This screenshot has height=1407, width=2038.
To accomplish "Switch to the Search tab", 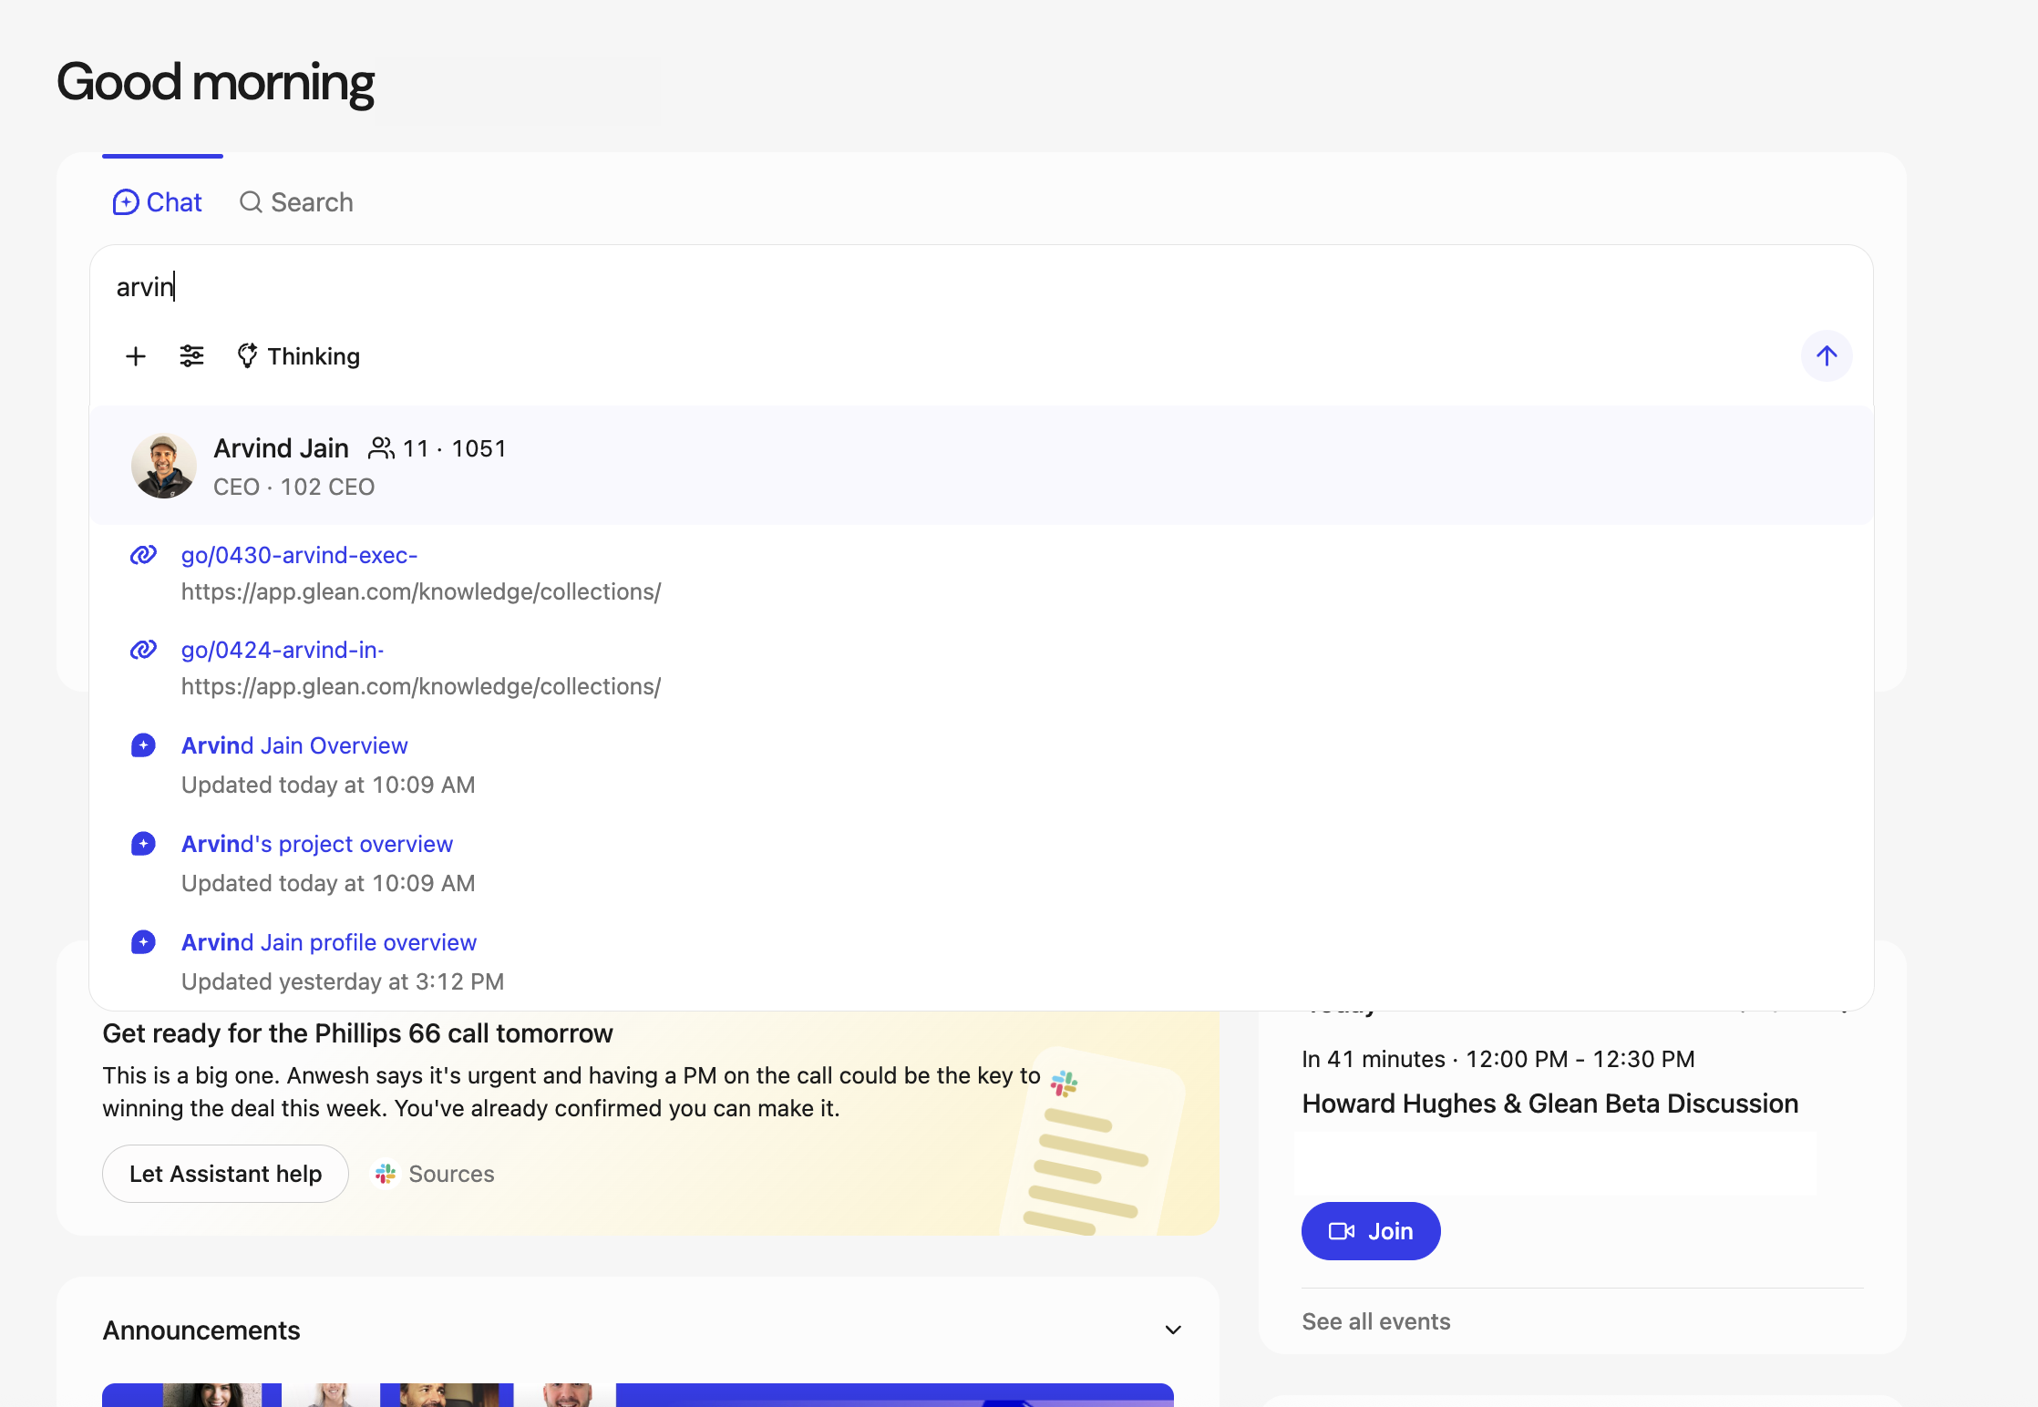I will click(x=296, y=202).
